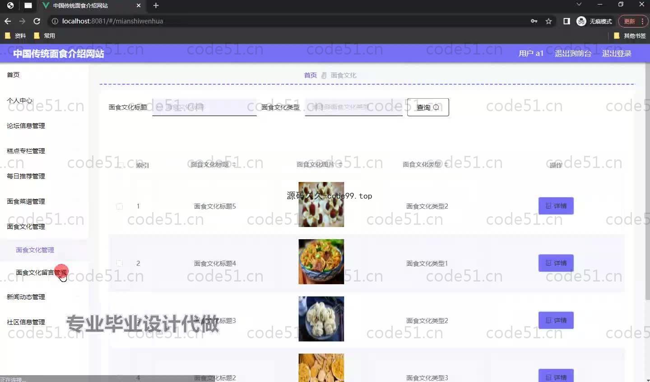
Task: Open 详情 for 面食文化标题5
Action: (556, 206)
